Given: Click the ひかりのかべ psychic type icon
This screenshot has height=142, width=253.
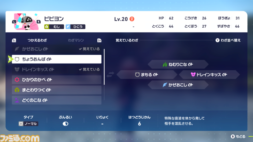Looking at the screenshot, I should pyautogui.click(x=17, y=80).
